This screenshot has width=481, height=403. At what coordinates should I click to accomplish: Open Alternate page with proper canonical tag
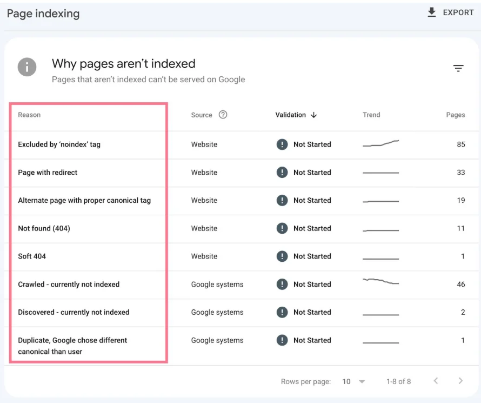tap(242, 201)
